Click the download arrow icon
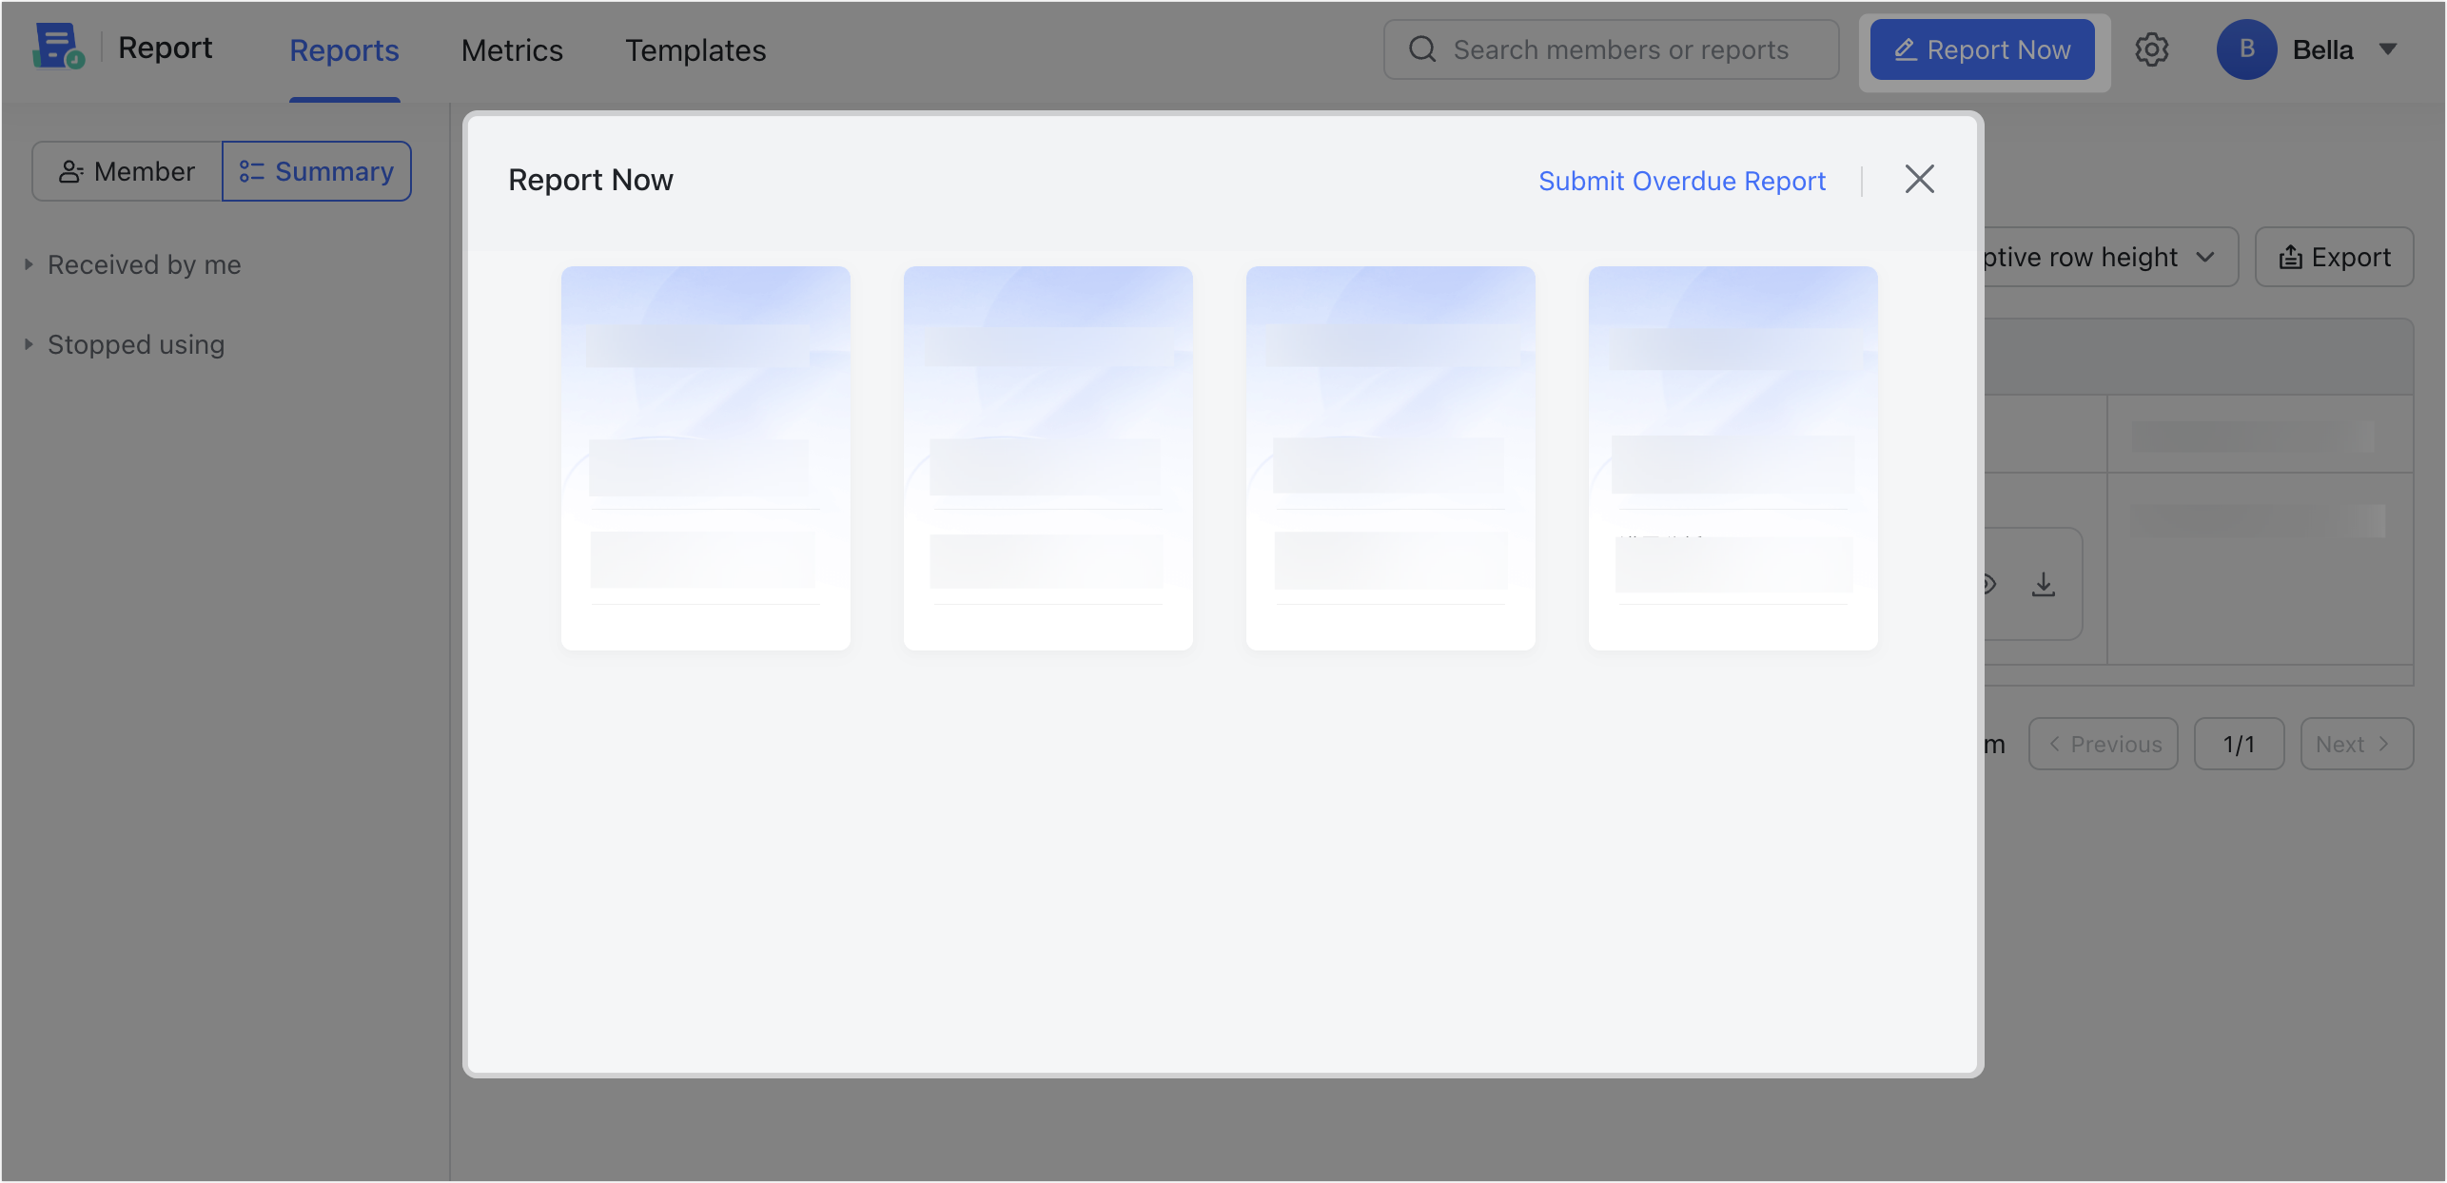The image size is (2447, 1183). click(x=2043, y=584)
